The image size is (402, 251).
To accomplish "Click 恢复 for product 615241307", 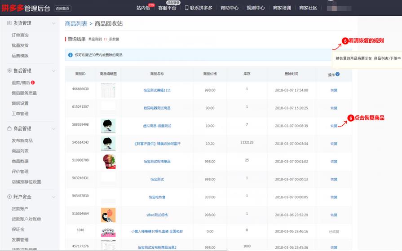I will (334, 108).
